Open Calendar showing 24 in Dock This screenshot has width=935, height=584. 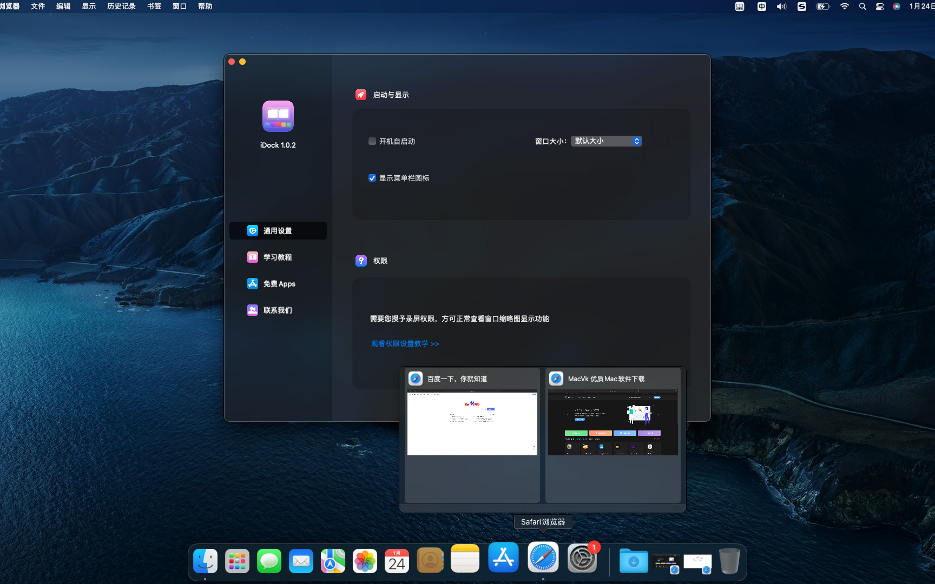(397, 561)
